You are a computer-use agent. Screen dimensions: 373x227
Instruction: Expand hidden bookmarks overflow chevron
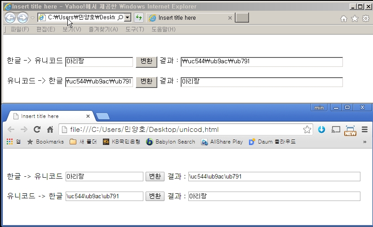click(364, 142)
